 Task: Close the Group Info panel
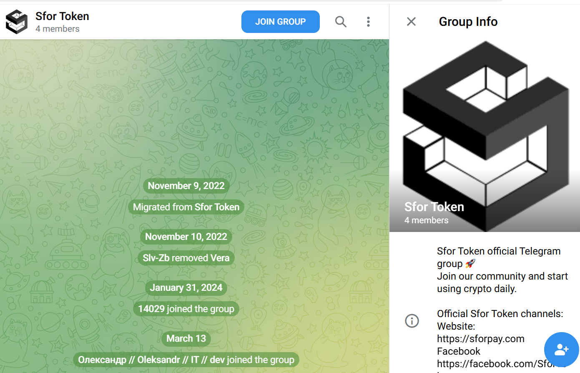(x=411, y=22)
